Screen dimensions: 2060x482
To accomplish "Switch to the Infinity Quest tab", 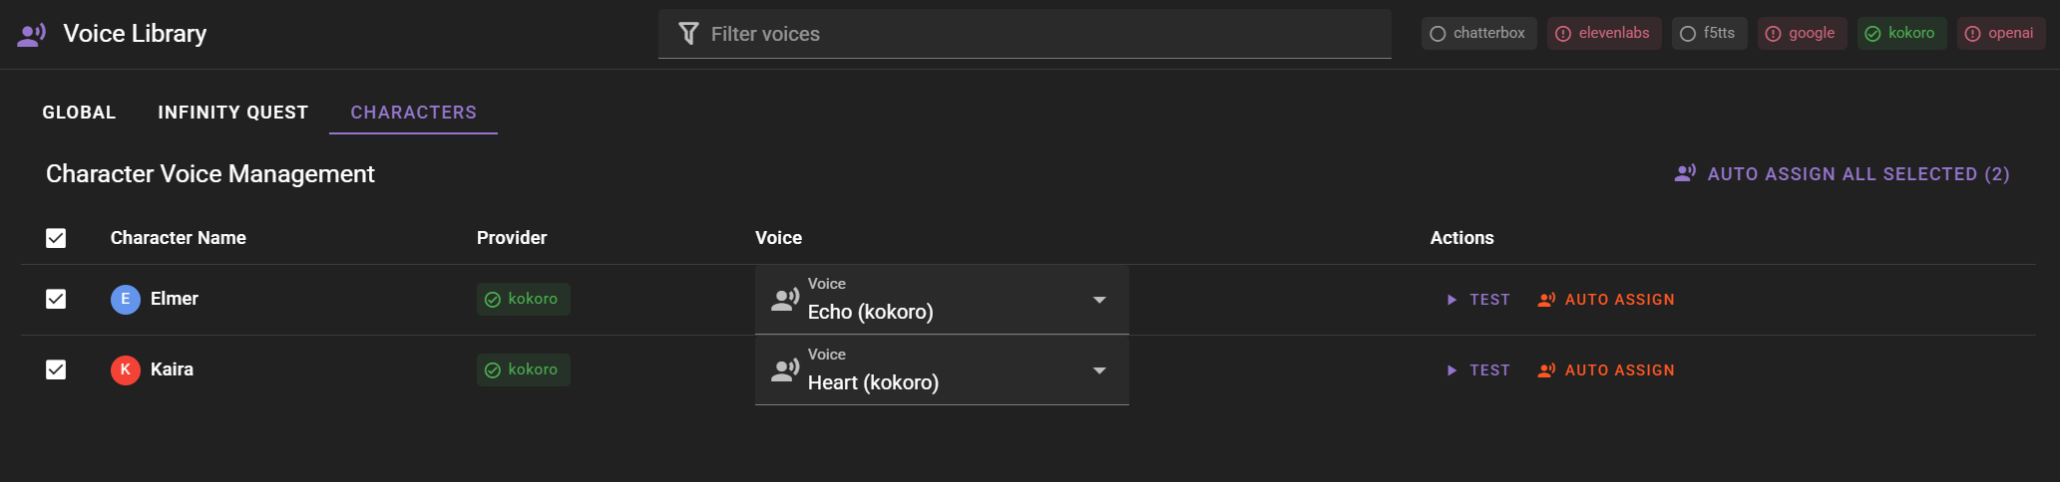I will coord(232,113).
